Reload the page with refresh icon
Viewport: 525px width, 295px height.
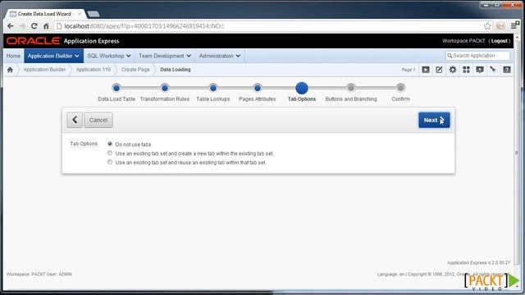(x=34, y=25)
